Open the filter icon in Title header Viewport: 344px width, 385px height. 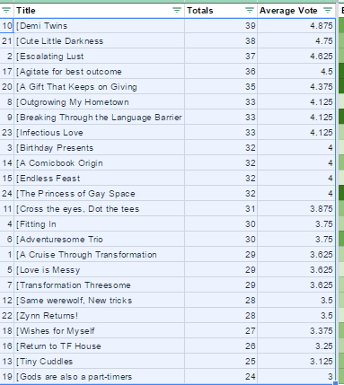pos(177,11)
